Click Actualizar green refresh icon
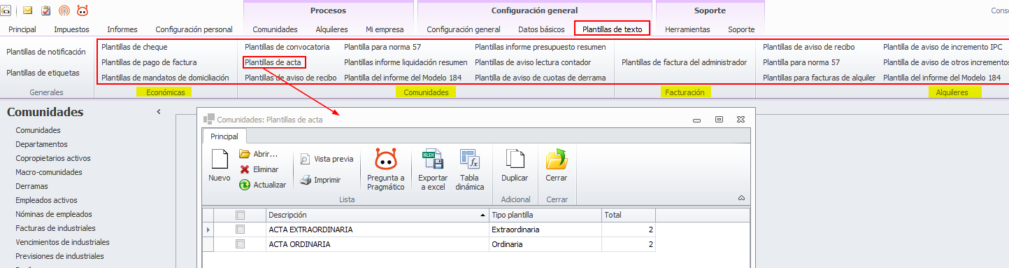Screen dimensions: 1009x268 click(x=244, y=185)
